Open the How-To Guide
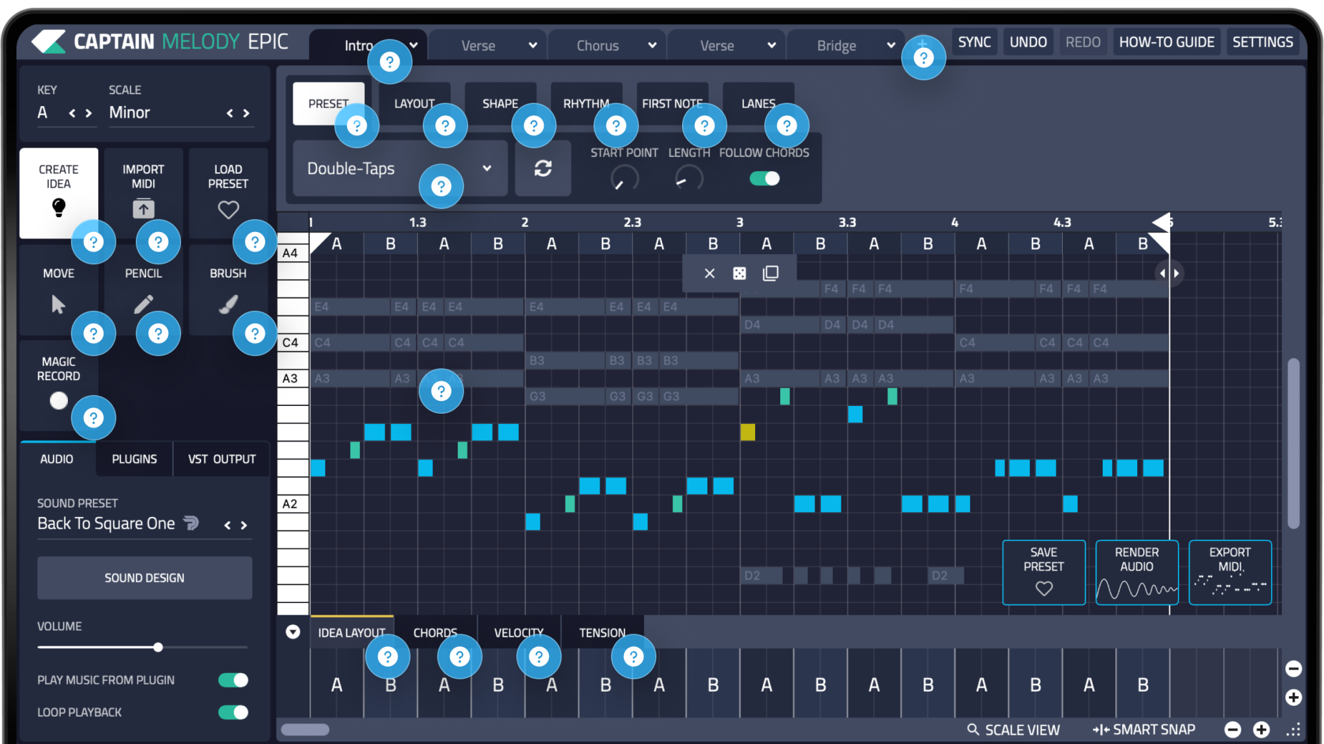The width and height of the screenshot is (1324, 744). point(1167,42)
